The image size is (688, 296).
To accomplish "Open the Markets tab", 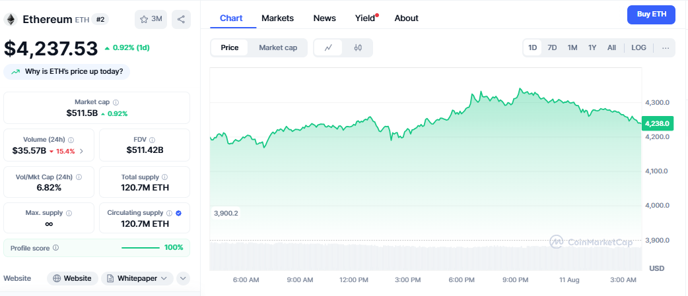I will pyautogui.click(x=277, y=18).
